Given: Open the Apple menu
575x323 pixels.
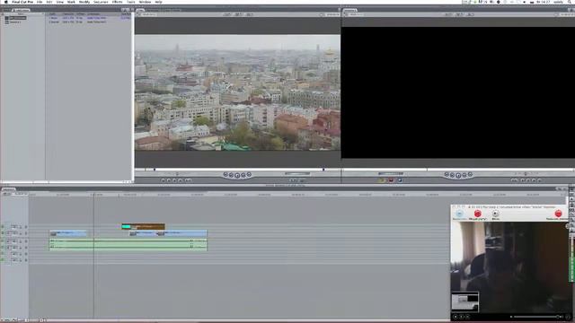Looking at the screenshot, I should [5, 2].
